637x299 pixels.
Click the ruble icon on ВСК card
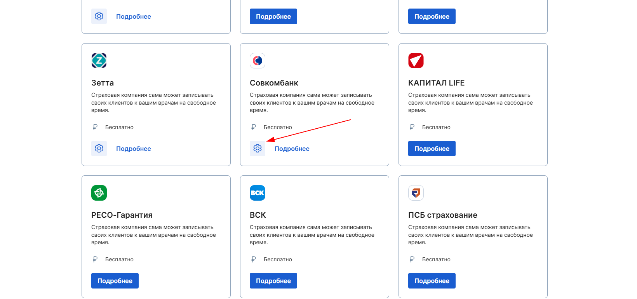[254, 259]
